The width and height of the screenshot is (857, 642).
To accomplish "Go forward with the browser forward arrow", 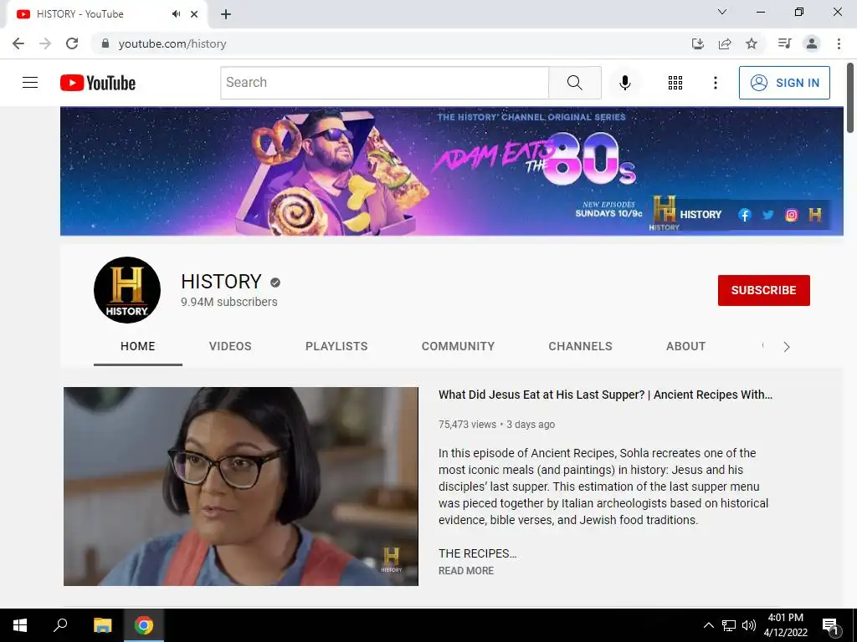I will point(45,43).
